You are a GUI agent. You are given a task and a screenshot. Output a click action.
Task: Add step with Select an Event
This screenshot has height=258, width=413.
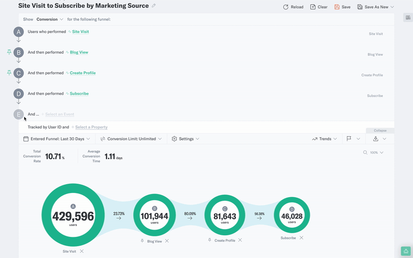59,114
